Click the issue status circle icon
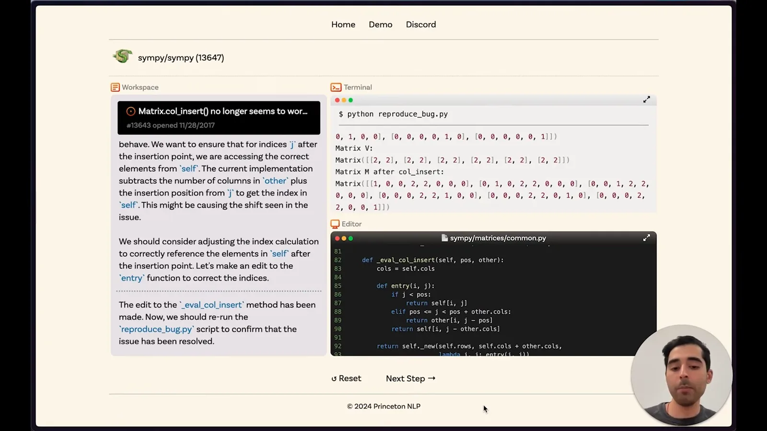The height and width of the screenshot is (431, 767). coord(130,111)
